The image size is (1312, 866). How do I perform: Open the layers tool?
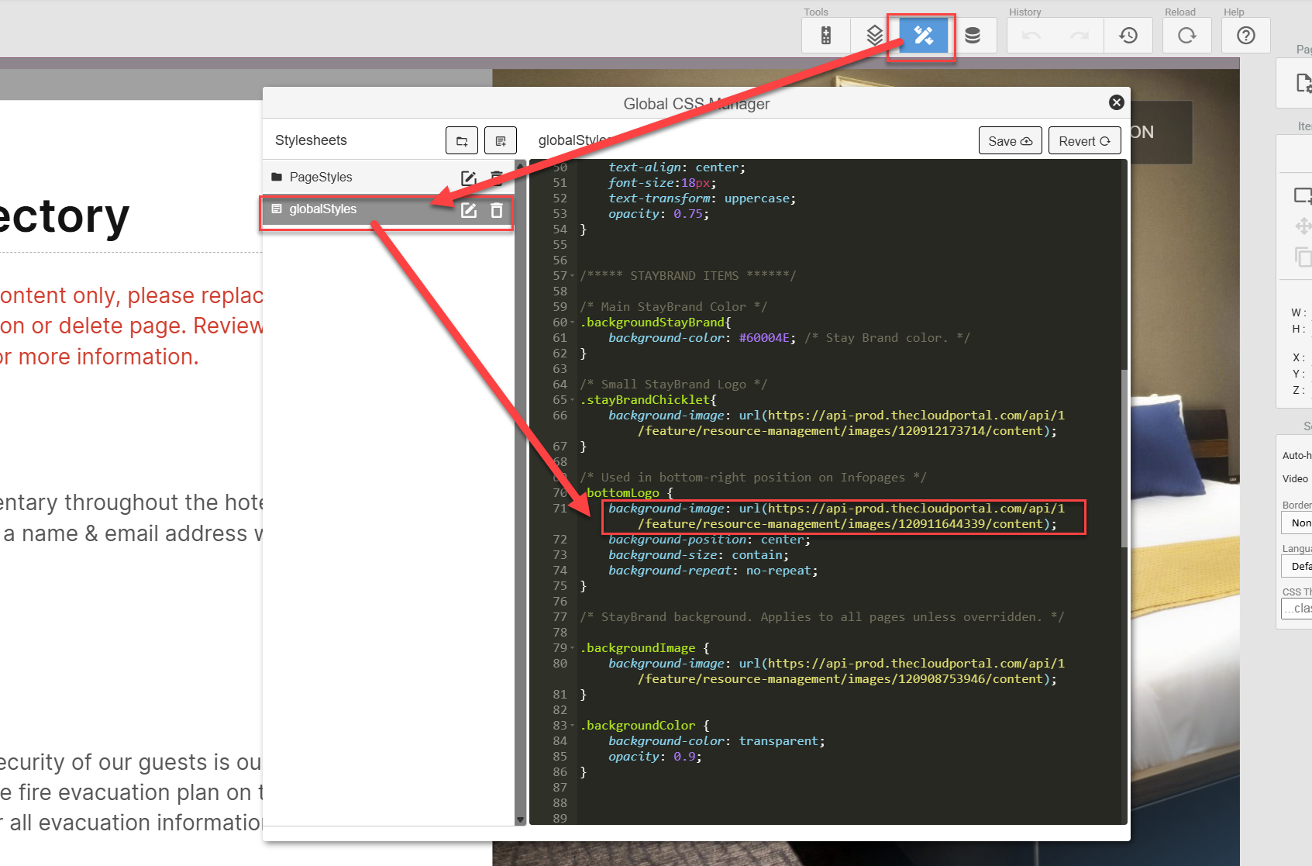(874, 36)
